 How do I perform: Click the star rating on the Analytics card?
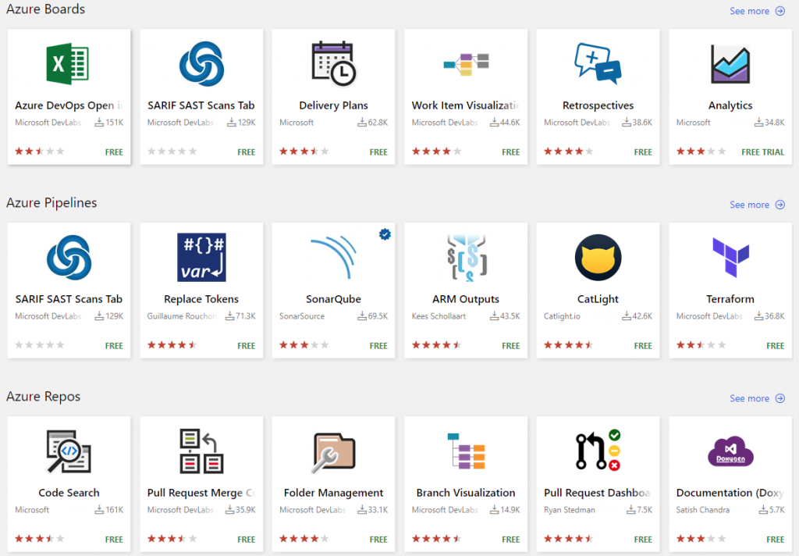701,151
